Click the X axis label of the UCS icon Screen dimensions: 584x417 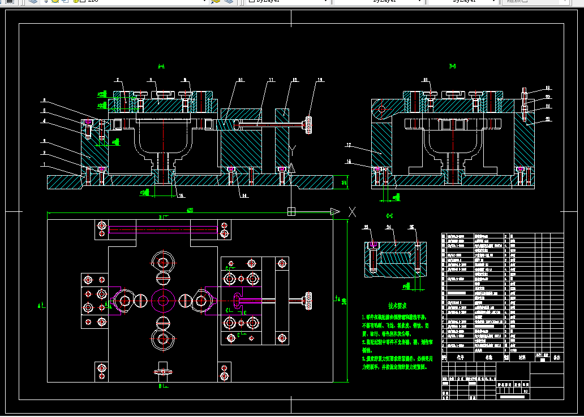tap(352, 212)
